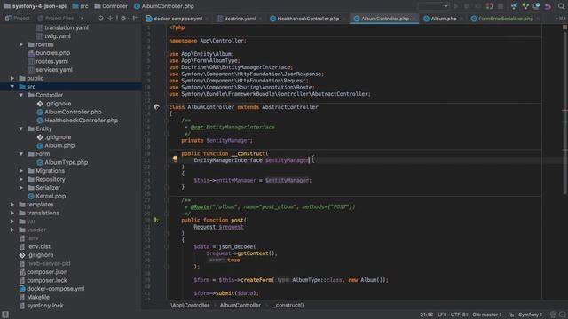
Task: Select composer.json in project tree
Action: (47, 272)
